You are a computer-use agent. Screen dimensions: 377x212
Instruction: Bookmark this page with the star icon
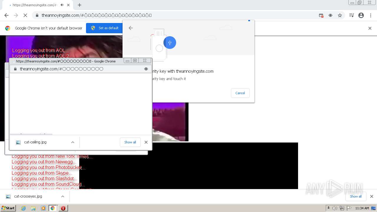(340, 15)
